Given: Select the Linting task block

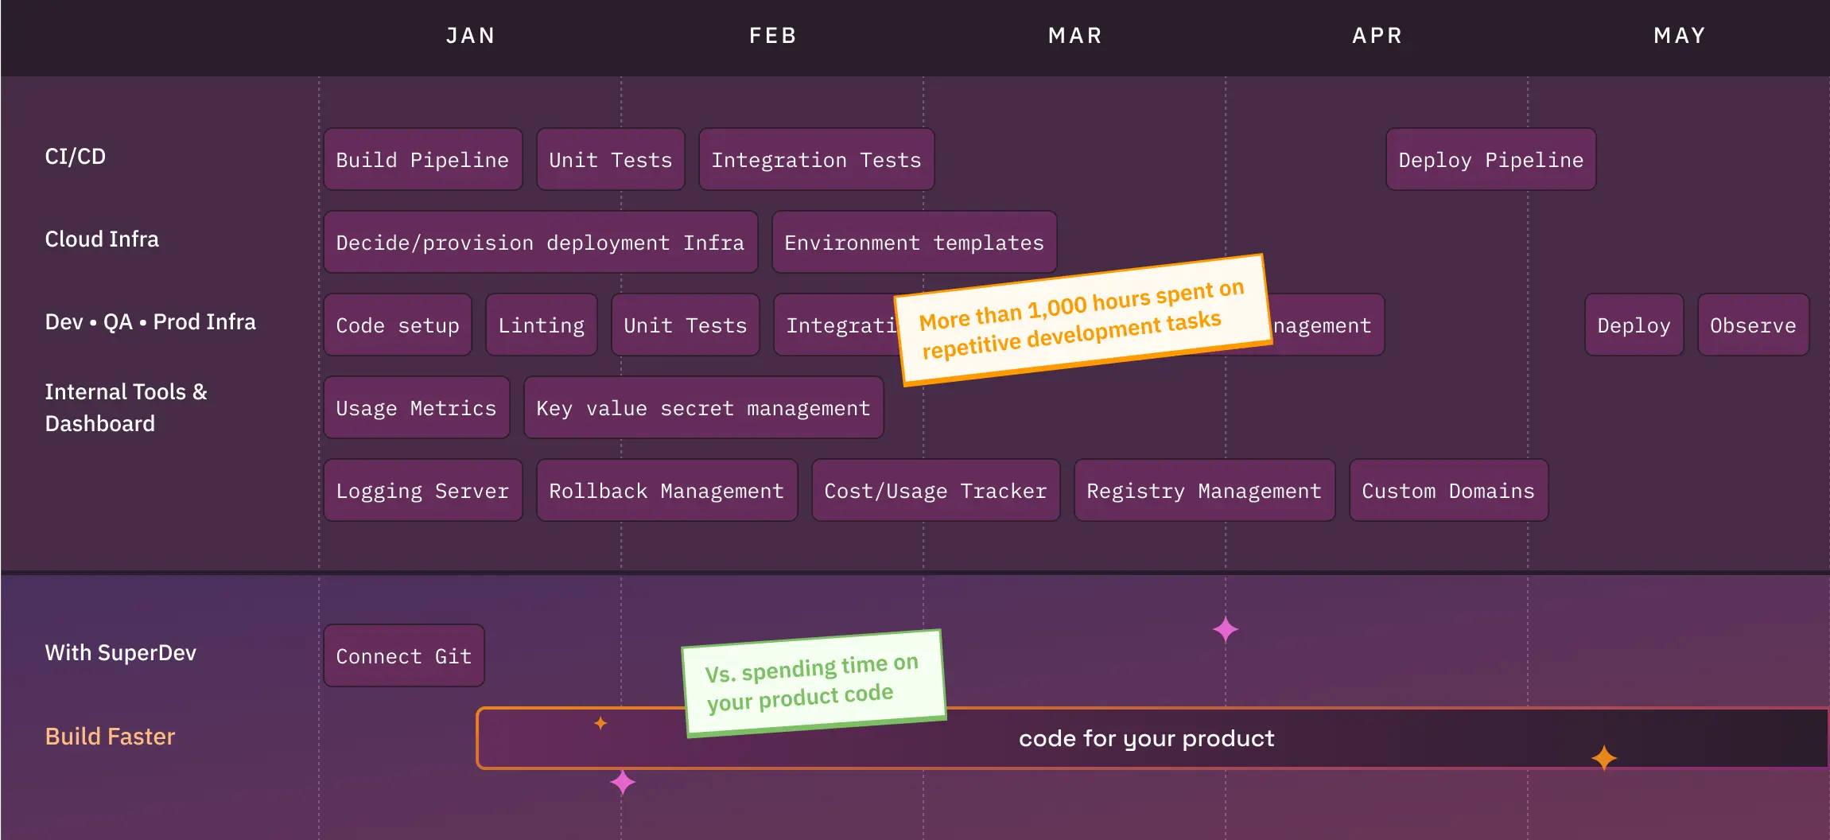Looking at the screenshot, I should click(541, 325).
